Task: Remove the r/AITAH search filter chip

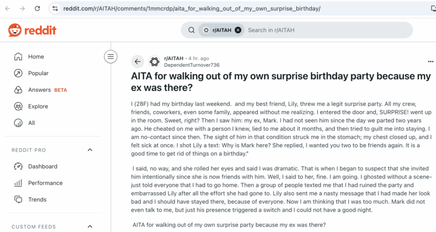Action: point(238,30)
